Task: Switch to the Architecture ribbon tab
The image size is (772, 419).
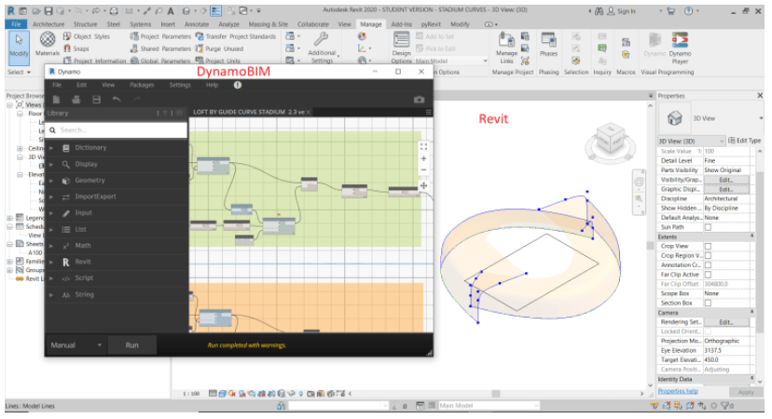Action: [48, 23]
